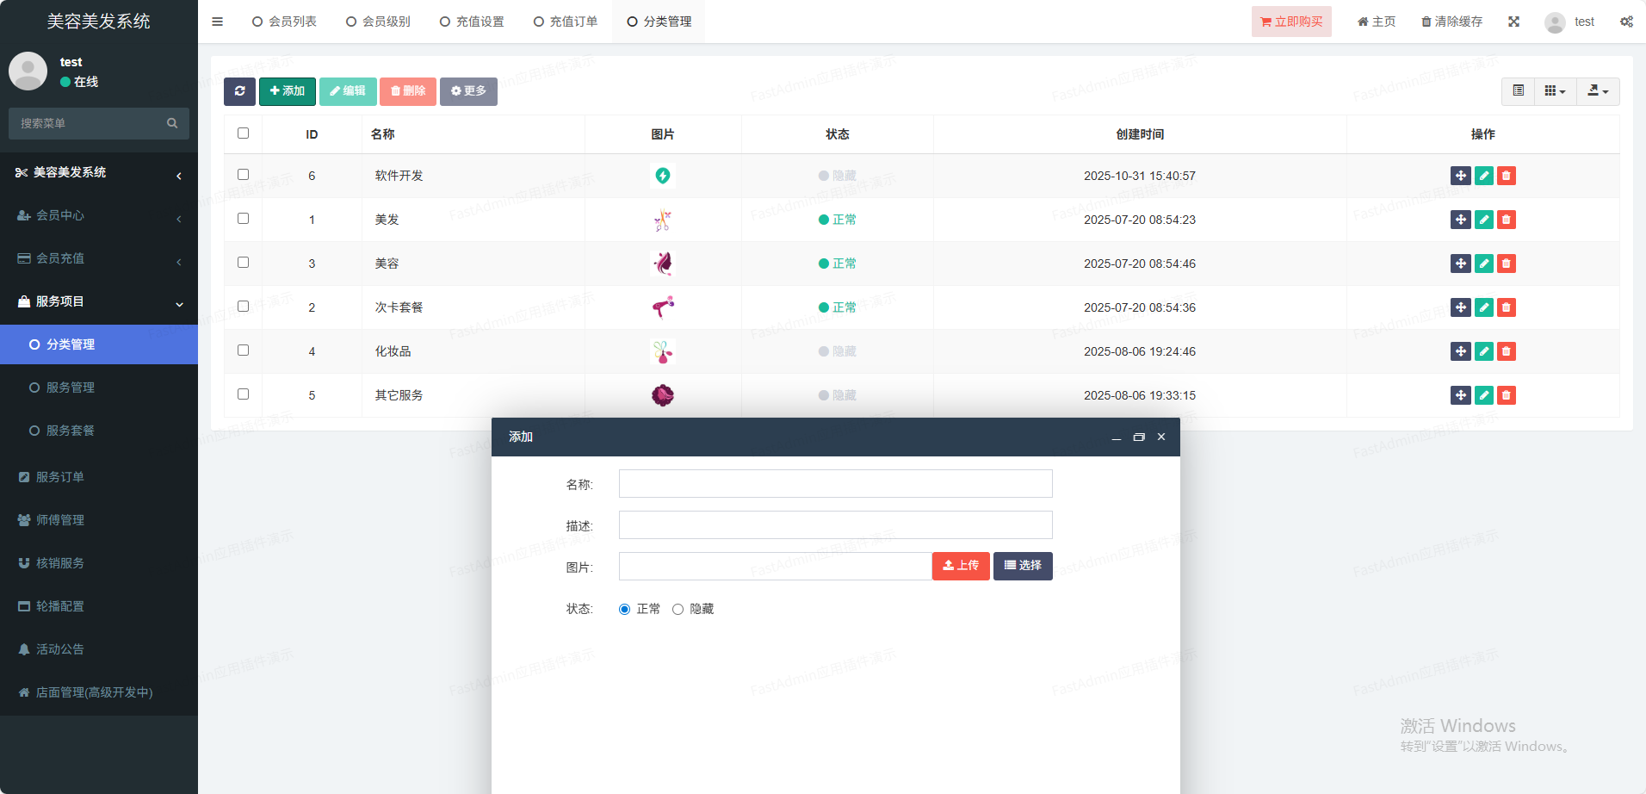Select the checkbox for 次卡套餐 row
Screen dimensions: 1646x794
click(x=243, y=307)
